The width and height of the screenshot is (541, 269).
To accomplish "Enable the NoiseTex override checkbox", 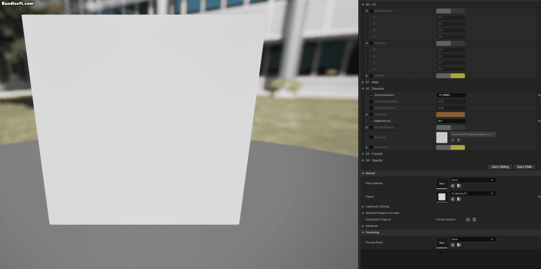I will (371, 138).
